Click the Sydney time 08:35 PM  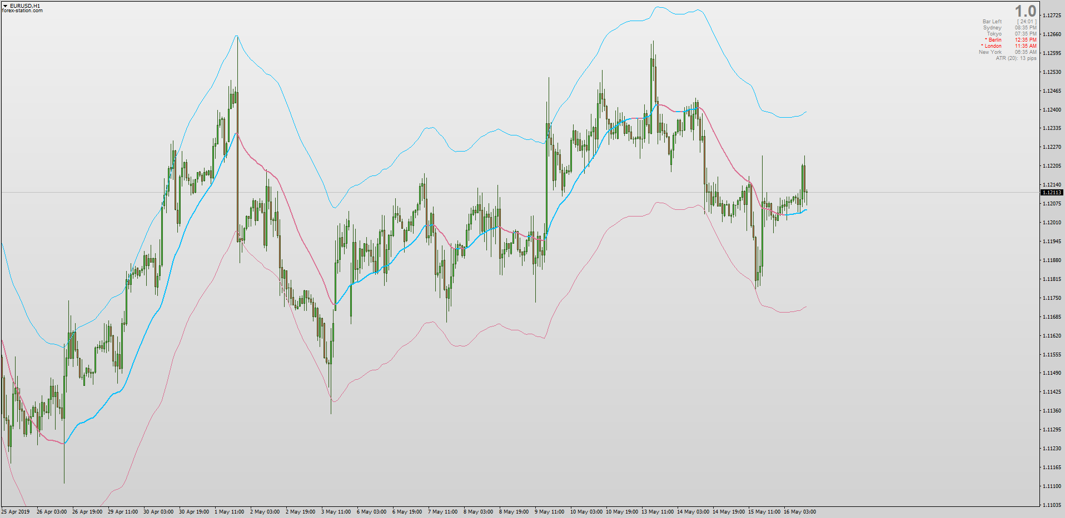click(1026, 28)
